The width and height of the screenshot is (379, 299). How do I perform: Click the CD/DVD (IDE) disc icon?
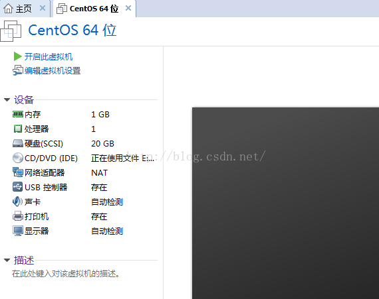[18, 158]
